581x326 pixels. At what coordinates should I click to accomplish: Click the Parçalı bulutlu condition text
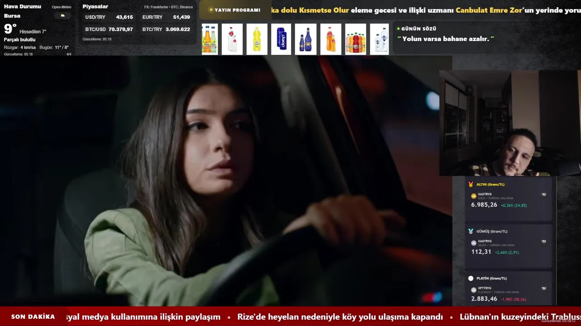(x=20, y=40)
